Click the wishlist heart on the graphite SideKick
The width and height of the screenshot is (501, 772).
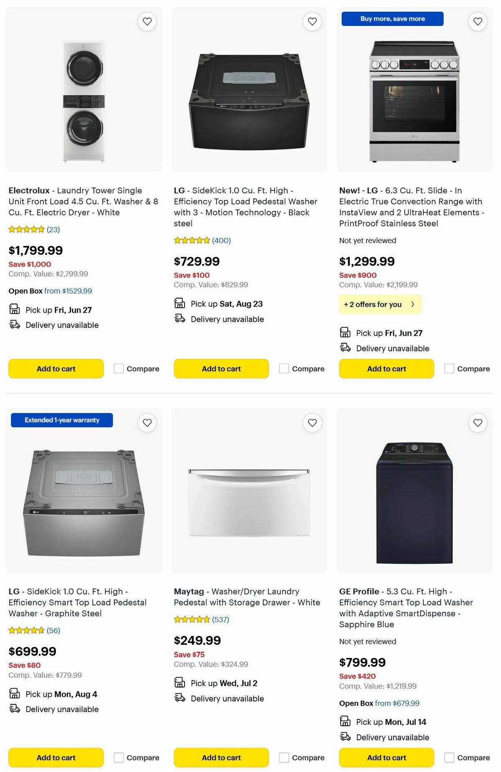tap(147, 423)
